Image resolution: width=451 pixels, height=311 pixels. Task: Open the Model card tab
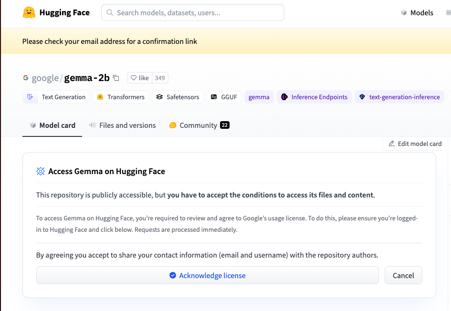coord(52,125)
